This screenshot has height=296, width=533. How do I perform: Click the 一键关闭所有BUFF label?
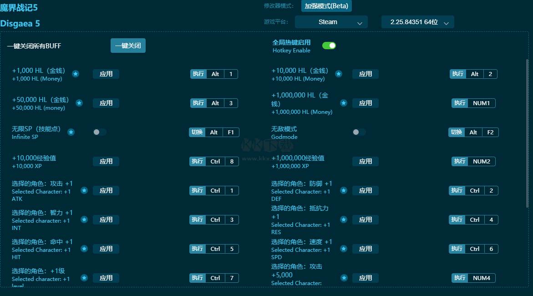[34, 46]
